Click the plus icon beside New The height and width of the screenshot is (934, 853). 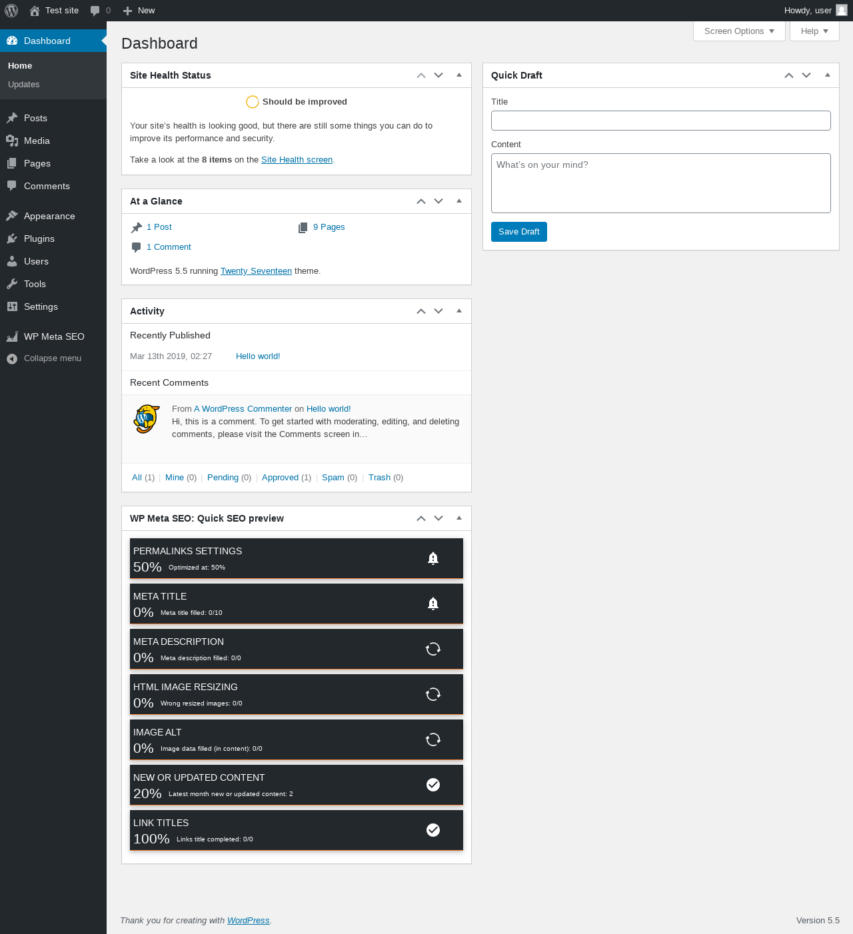tap(128, 11)
